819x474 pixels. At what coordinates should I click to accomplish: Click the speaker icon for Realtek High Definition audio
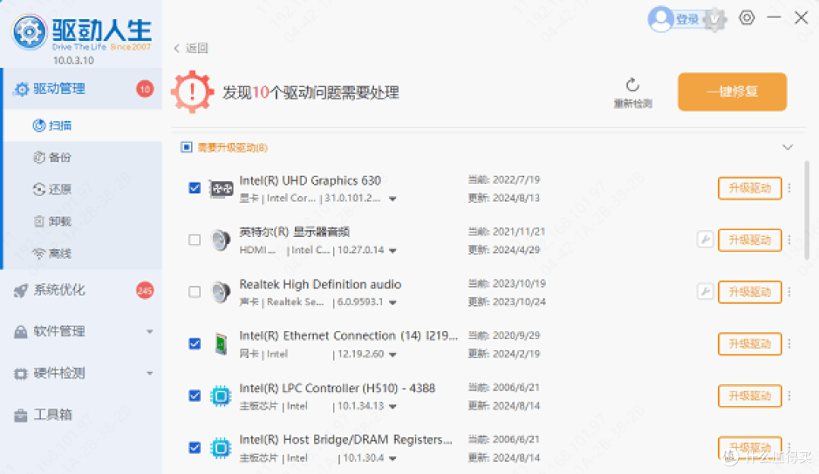[221, 292]
